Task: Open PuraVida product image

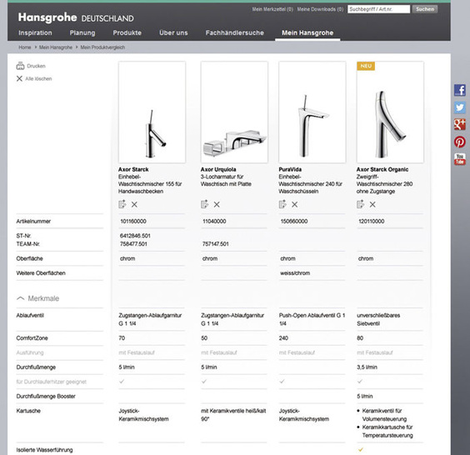Action: 312,112
